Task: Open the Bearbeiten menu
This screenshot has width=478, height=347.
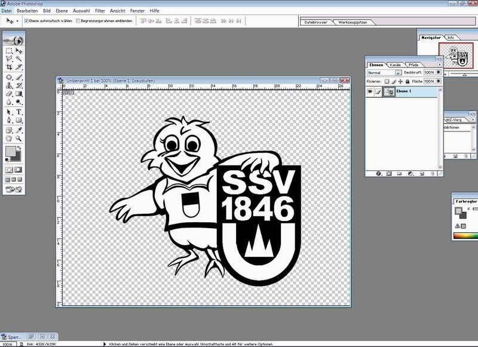Action: click(x=27, y=11)
